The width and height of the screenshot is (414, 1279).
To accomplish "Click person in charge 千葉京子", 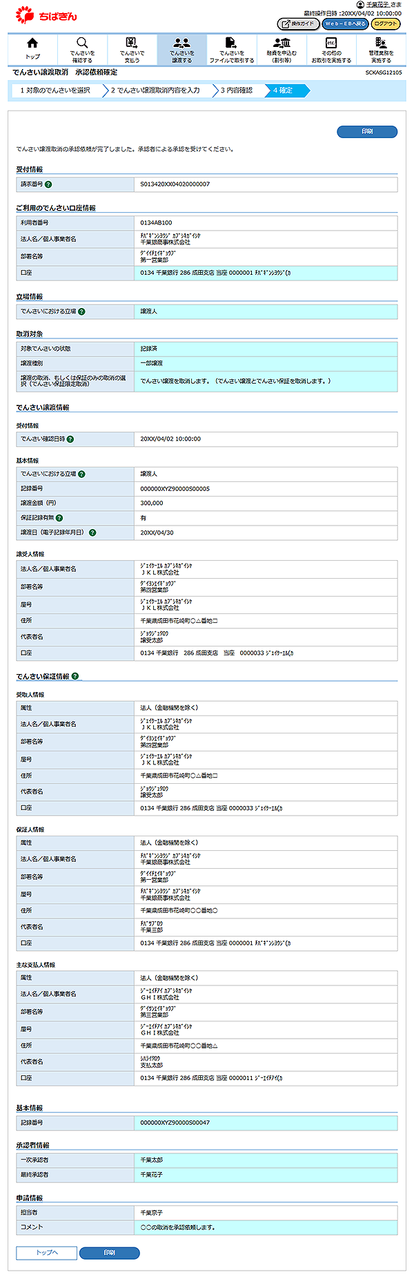I will coord(152,1213).
